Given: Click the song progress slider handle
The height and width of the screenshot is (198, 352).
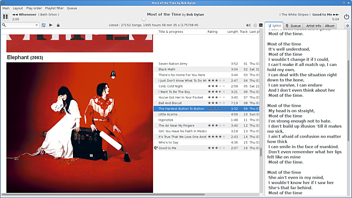Looking at the screenshot, I should (x=144, y=19).
